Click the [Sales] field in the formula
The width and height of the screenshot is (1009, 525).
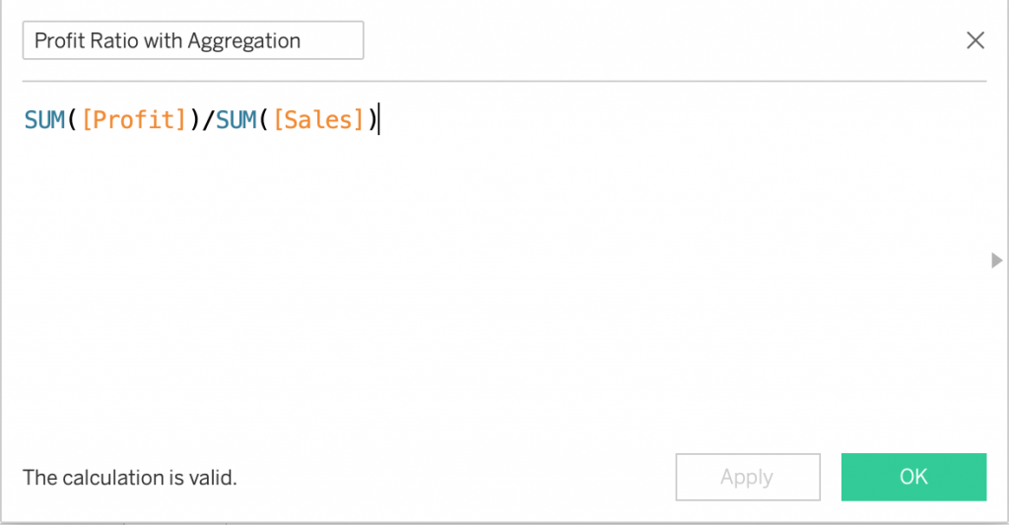[319, 120]
